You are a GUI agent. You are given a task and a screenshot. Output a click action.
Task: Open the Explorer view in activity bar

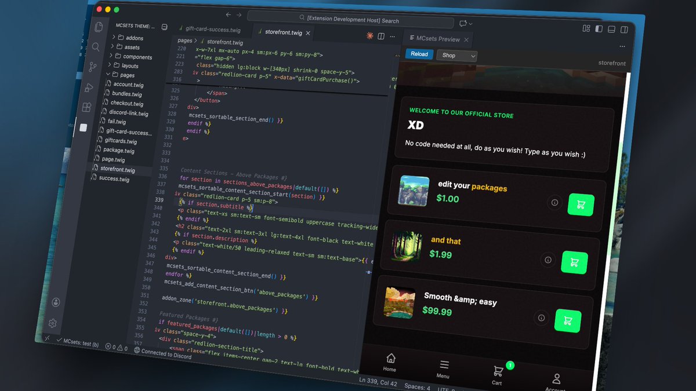(99, 27)
